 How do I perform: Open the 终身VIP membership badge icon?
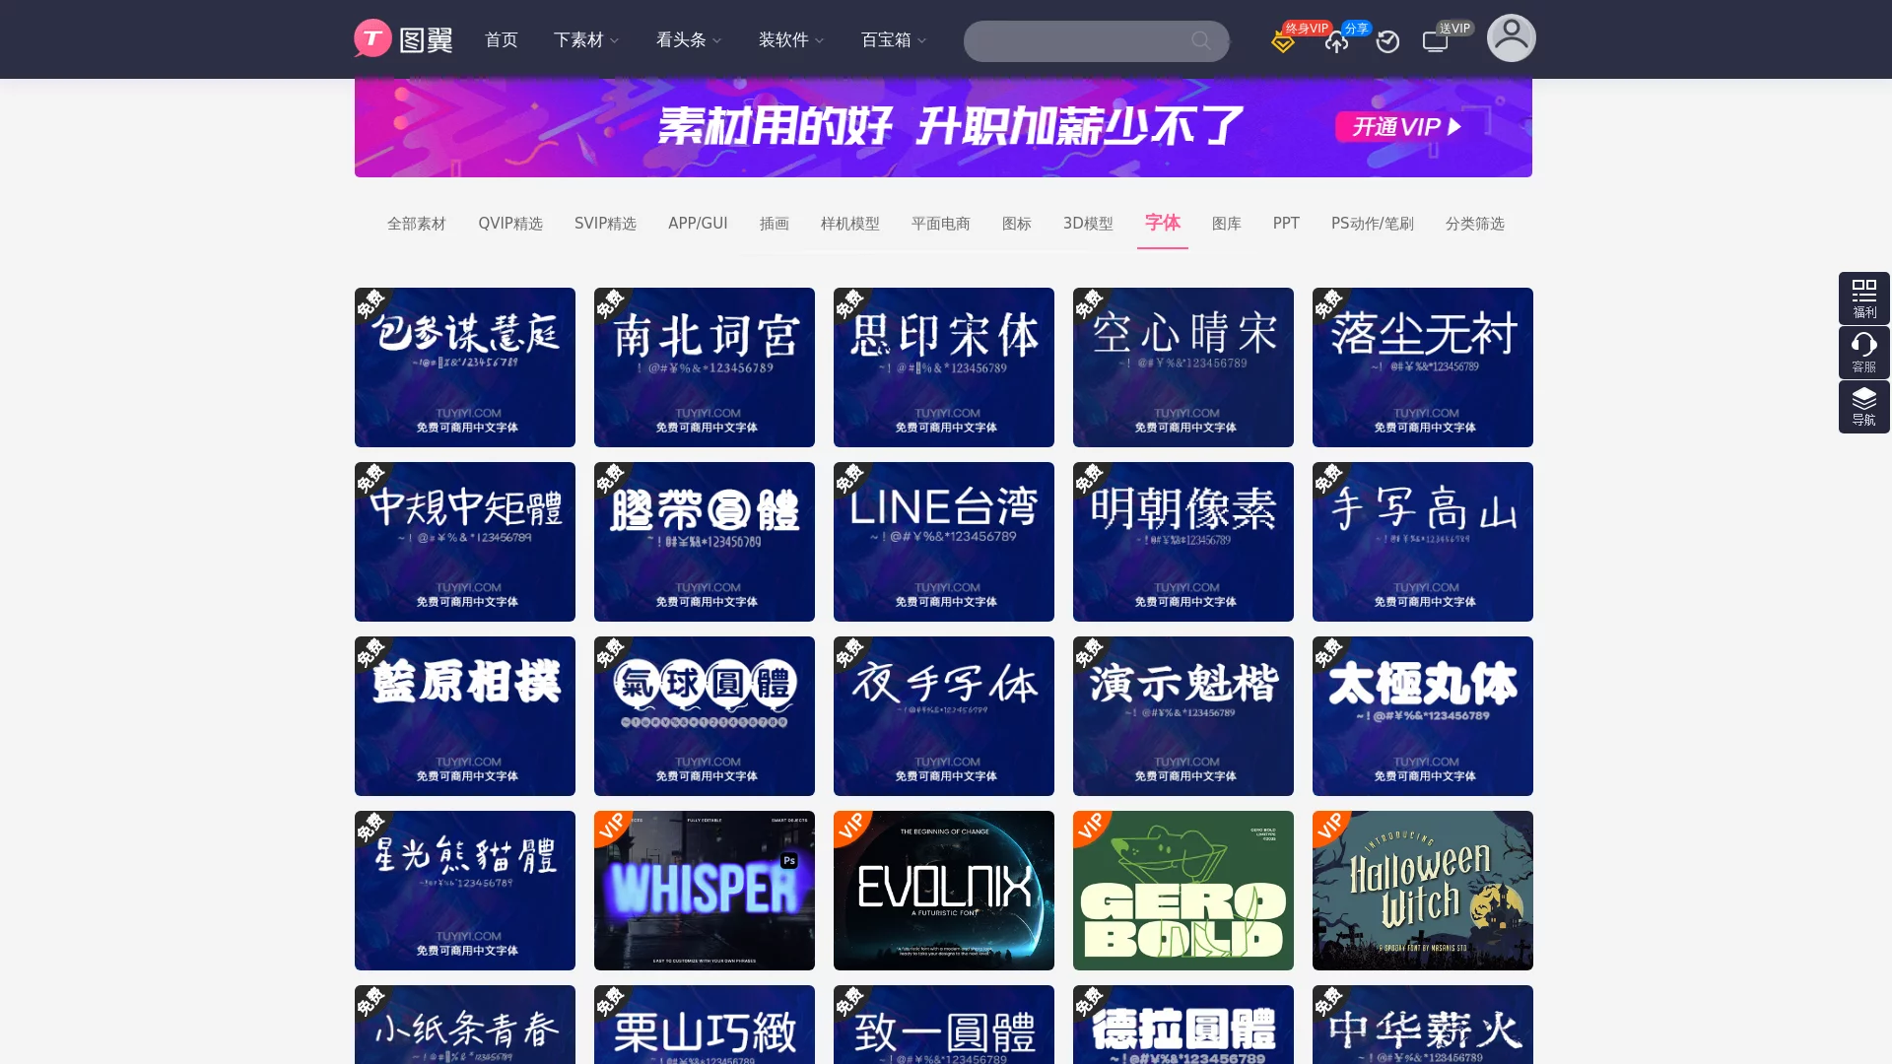point(1282,41)
